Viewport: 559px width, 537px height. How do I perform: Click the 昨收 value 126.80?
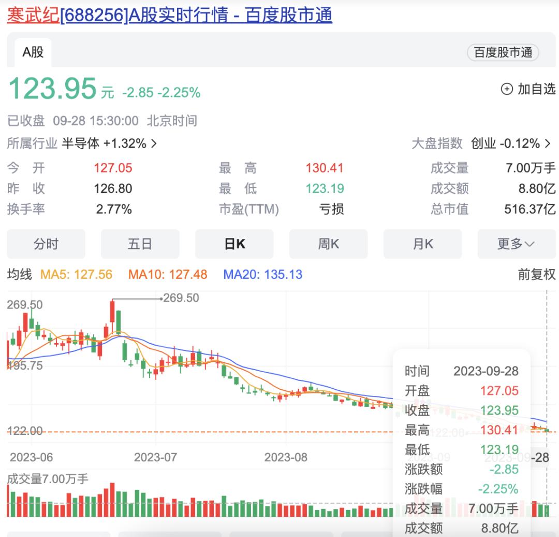coord(113,189)
